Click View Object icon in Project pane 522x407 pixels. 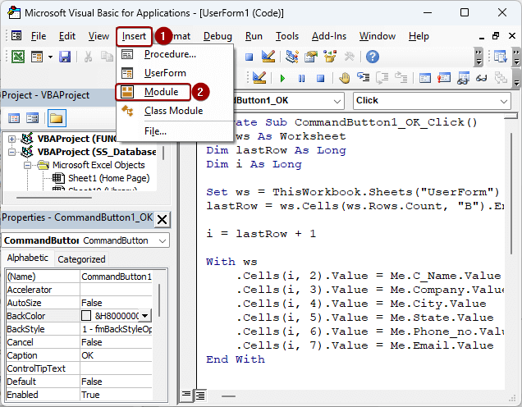pos(33,118)
